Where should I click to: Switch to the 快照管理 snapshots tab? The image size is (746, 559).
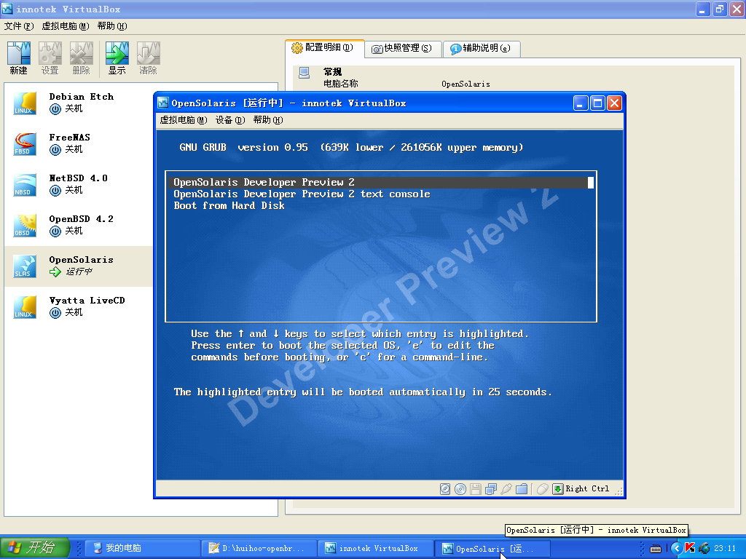pyautogui.click(x=401, y=49)
